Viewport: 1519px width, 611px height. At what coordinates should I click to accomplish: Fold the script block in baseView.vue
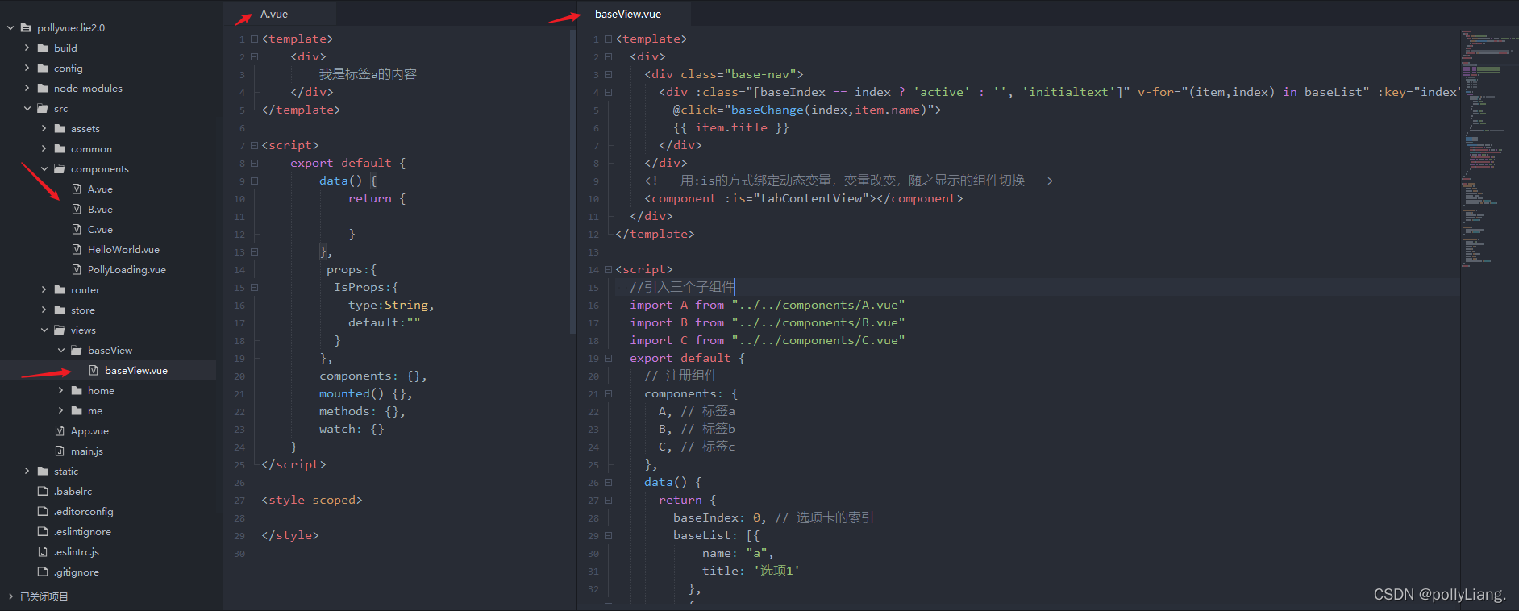608,269
